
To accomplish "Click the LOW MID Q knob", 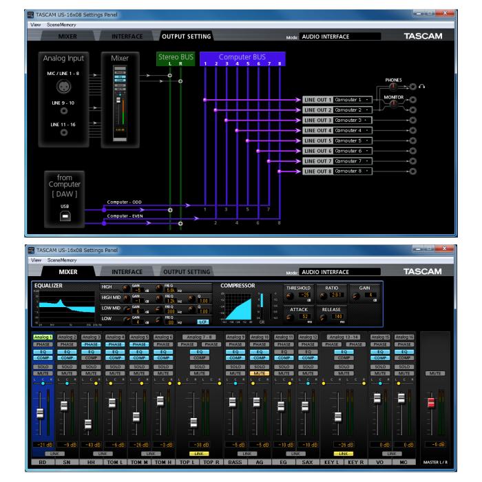I will [191, 309].
